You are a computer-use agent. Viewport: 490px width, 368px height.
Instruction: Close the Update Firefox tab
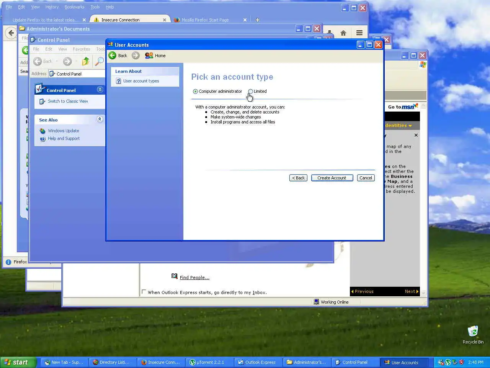(x=84, y=20)
